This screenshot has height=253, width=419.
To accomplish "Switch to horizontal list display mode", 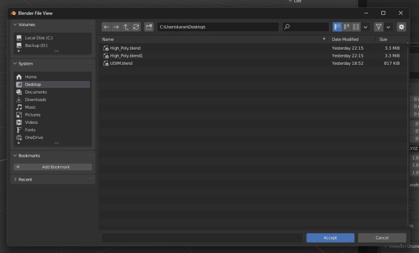I will click(347, 27).
